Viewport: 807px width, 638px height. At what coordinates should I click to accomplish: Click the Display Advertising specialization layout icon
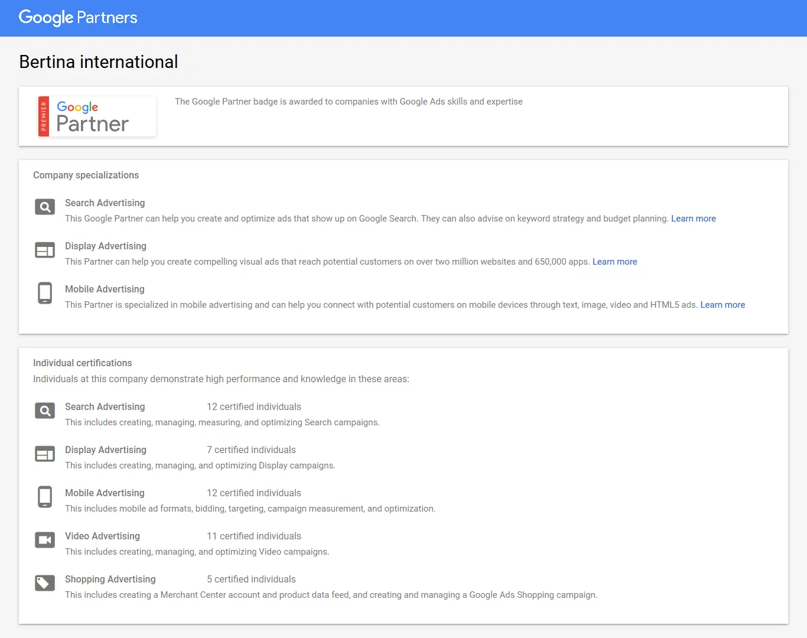pos(45,250)
